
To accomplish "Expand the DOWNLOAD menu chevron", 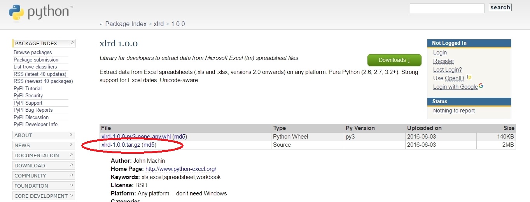I will pyautogui.click(x=72, y=165).
